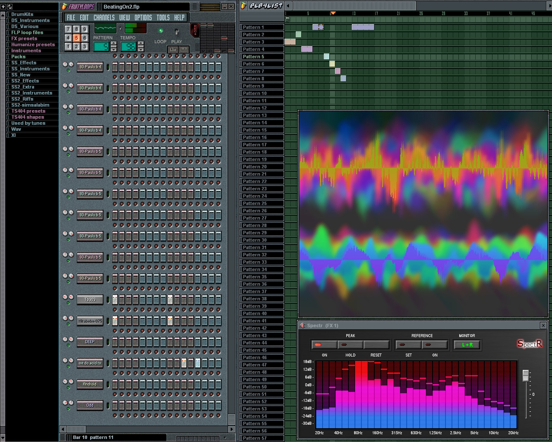This screenshot has width=552, height=442.
Task: Toggle the Reference ON button in Spectr
Action: tap(435, 344)
